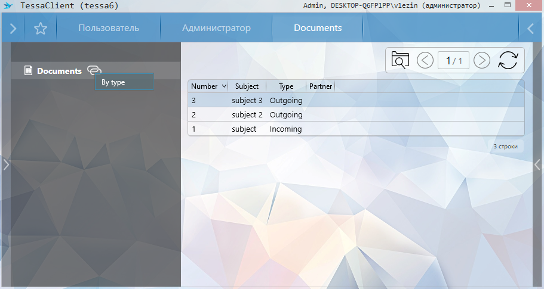Expand left sidebar with middle-edge arrow

pos(5,164)
